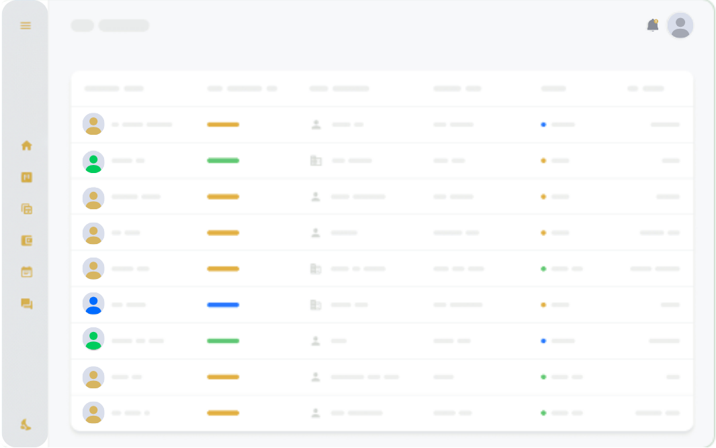Click the person icon in the first table row

(316, 125)
